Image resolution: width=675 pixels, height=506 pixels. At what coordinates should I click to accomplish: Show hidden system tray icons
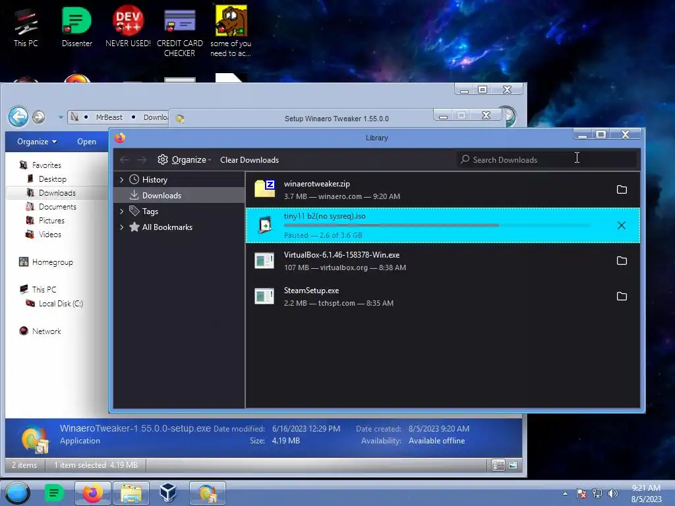pyautogui.click(x=565, y=493)
